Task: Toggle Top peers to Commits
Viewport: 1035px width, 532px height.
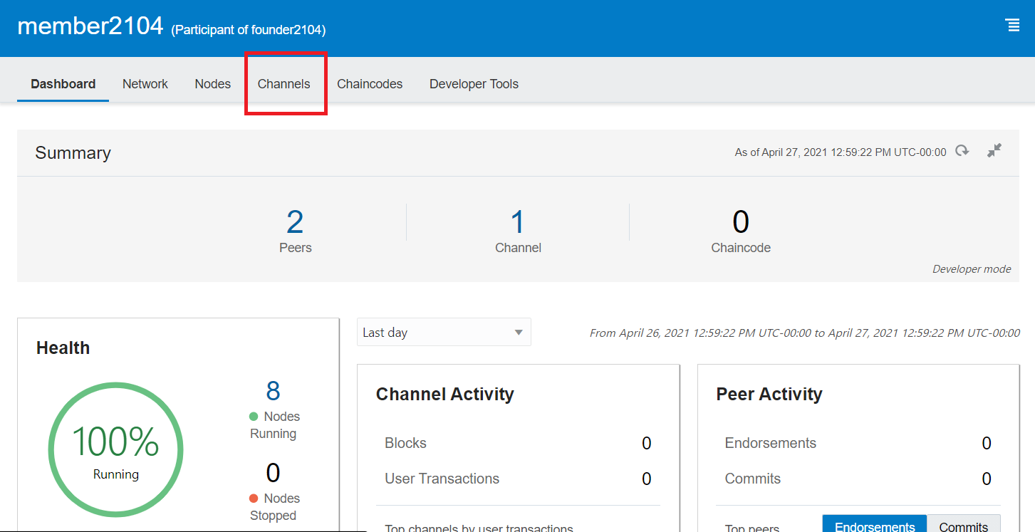Action: (x=963, y=526)
